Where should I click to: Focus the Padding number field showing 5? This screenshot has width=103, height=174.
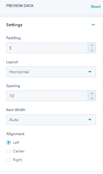pyautogui.click(x=47, y=48)
